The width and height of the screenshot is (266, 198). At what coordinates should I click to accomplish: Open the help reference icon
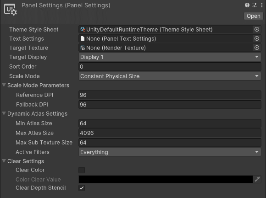tap(247, 5)
